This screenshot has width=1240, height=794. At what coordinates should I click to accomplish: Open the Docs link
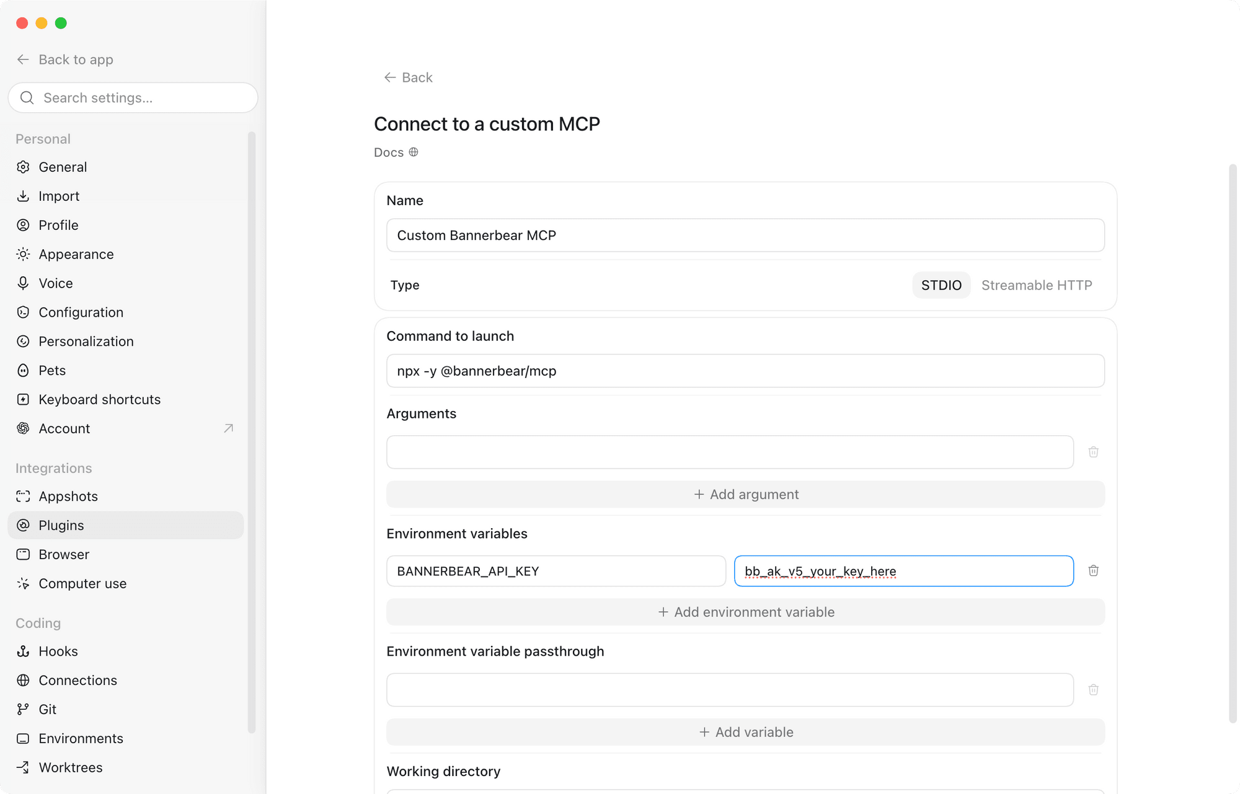click(396, 152)
